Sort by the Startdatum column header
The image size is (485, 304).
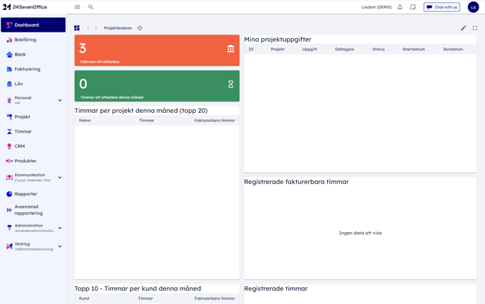[413, 49]
